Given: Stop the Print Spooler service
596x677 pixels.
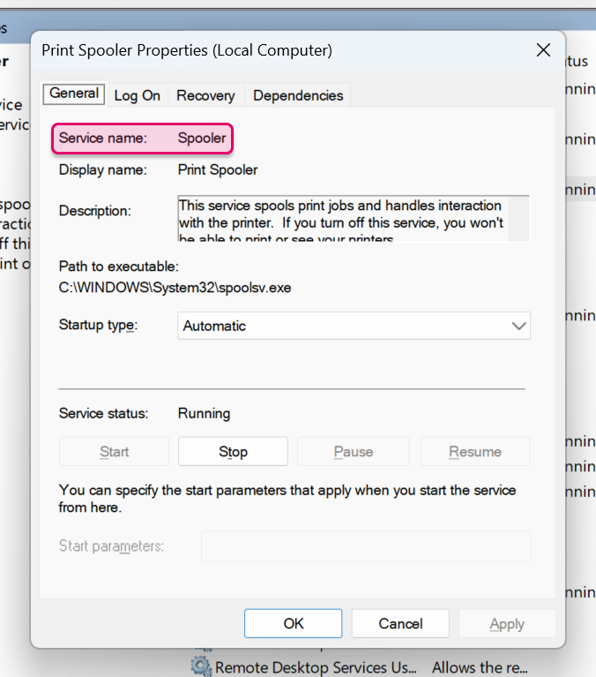Looking at the screenshot, I should [233, 452].
